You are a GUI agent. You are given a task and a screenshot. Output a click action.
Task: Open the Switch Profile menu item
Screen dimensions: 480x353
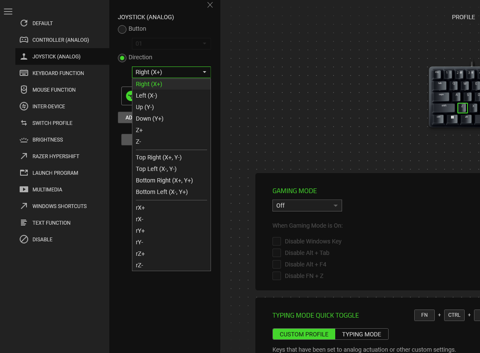(52, 123)
